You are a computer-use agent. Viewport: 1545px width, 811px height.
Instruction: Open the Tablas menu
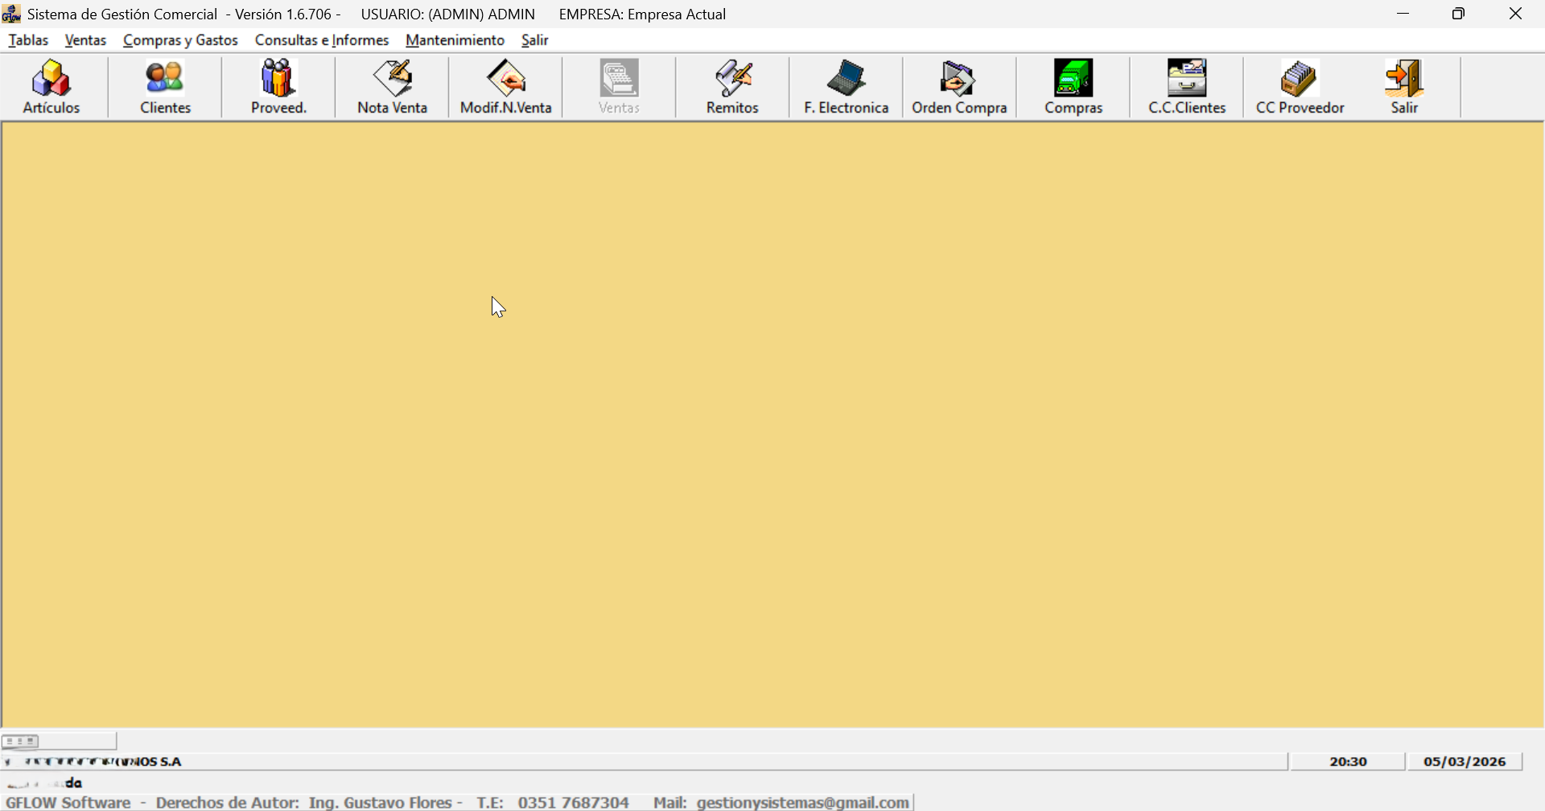28,40
